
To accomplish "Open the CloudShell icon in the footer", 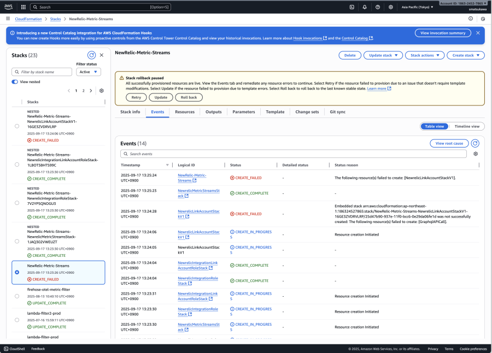I will pos(6,349).
